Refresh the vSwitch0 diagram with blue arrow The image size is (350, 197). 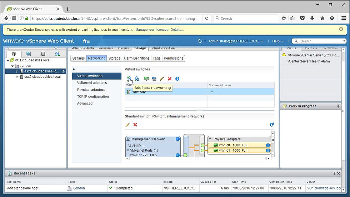[272, 125]
